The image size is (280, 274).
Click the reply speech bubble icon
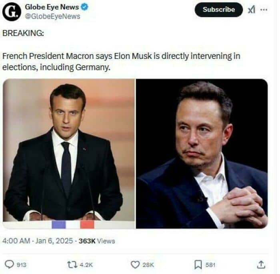coord(9,264)
